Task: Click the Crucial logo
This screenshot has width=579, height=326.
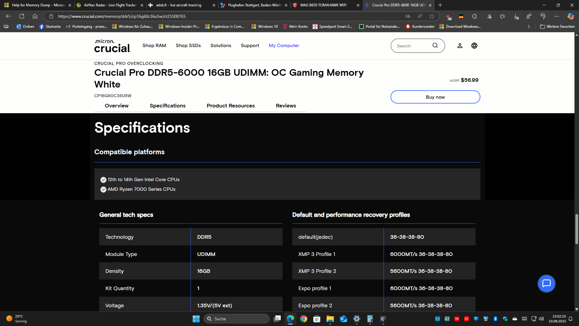Action: point(112,46)
